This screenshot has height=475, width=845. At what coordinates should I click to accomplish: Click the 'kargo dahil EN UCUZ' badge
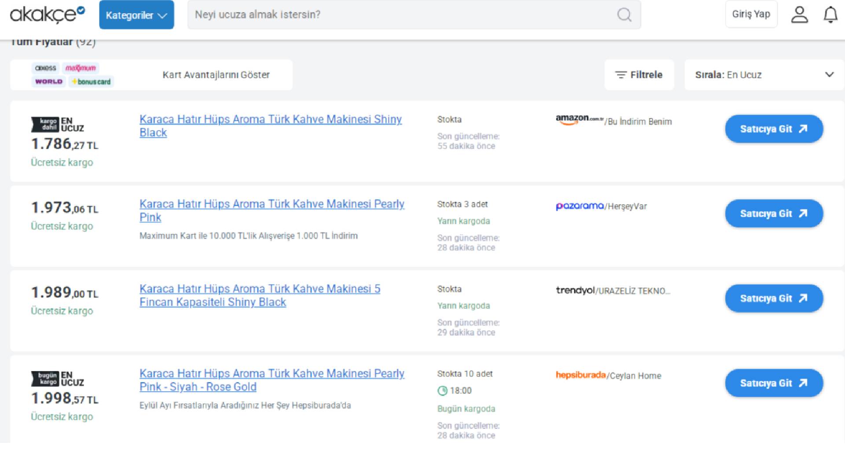click(57, 124)
